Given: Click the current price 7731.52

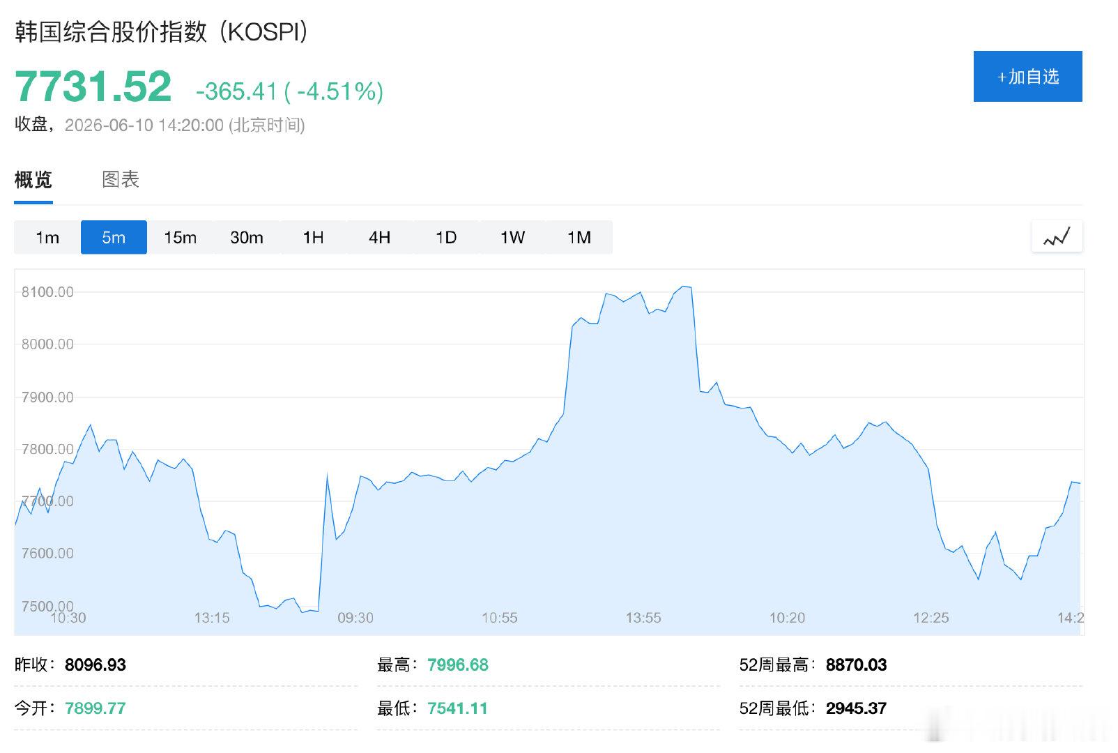Looking at the screenshot, I should coord(93,87).
